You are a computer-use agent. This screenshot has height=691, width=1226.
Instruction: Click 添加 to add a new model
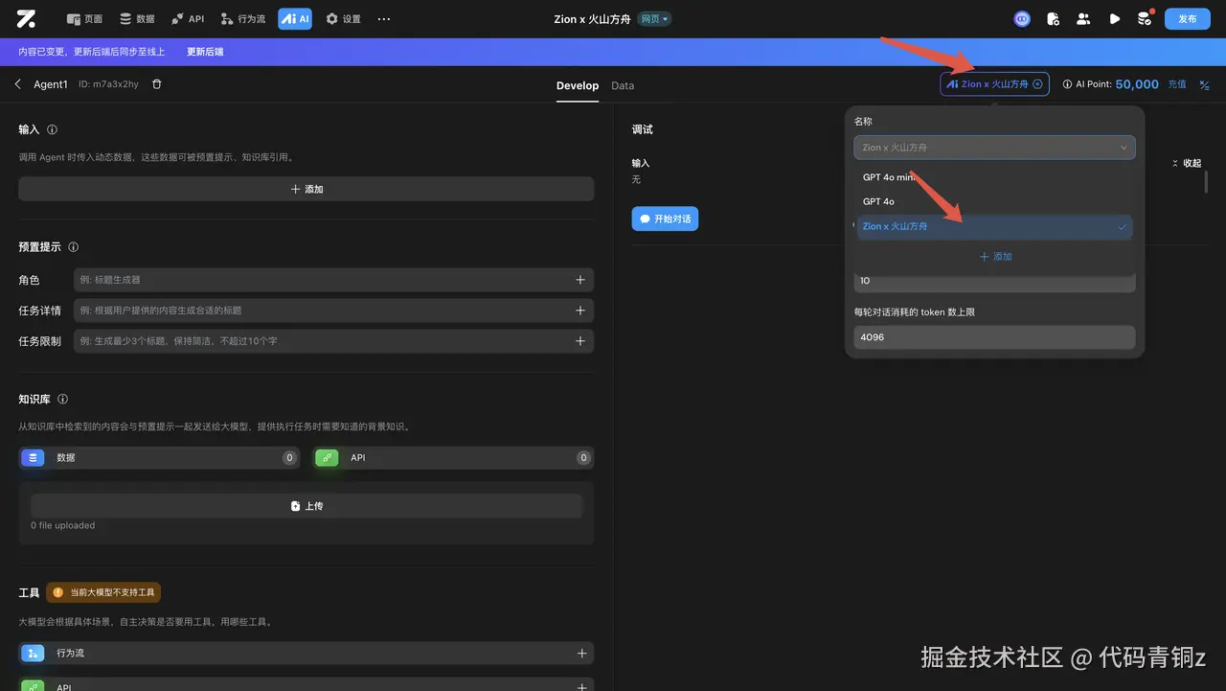(x=995, y=257)
